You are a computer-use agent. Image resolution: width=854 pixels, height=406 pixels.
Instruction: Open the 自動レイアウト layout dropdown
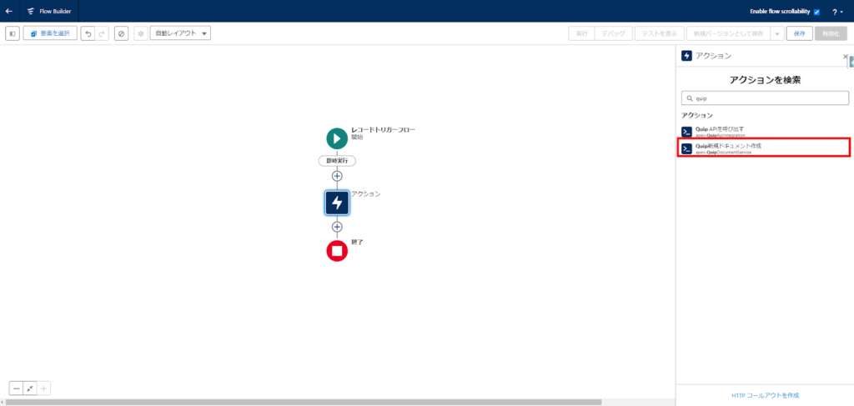click(180, 33)
